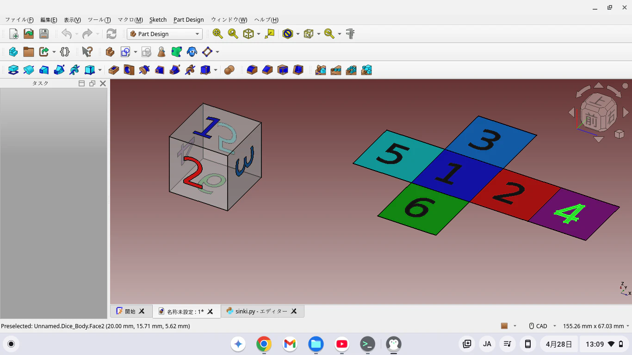Click the small cube under navigation cube
This screenshot has width=632, height=355.
[619, 134]
